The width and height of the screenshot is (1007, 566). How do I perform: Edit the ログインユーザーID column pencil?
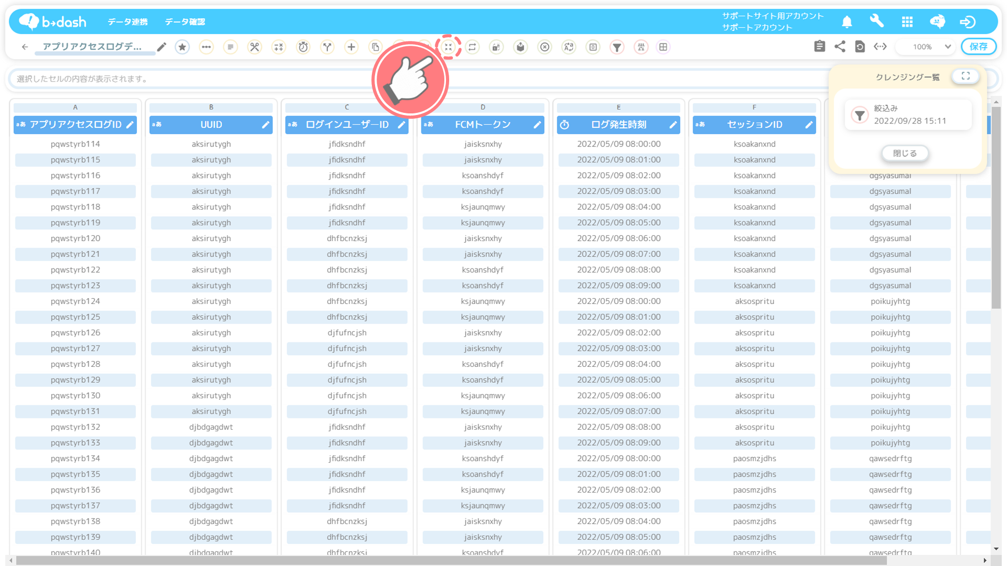(402, 125)
